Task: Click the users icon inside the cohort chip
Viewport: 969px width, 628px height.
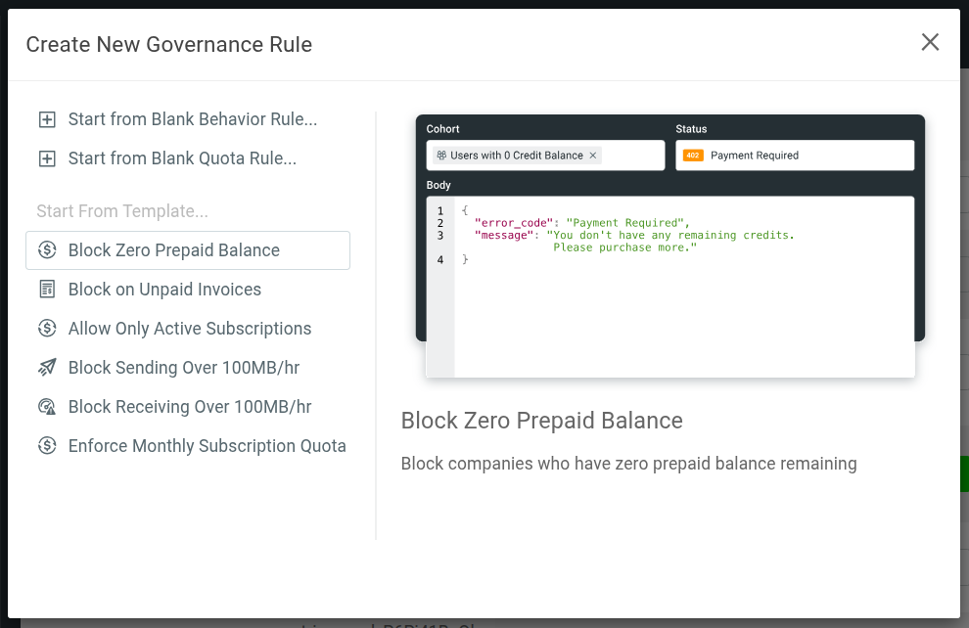Action: pyautogui.click(x=442, y=155)
